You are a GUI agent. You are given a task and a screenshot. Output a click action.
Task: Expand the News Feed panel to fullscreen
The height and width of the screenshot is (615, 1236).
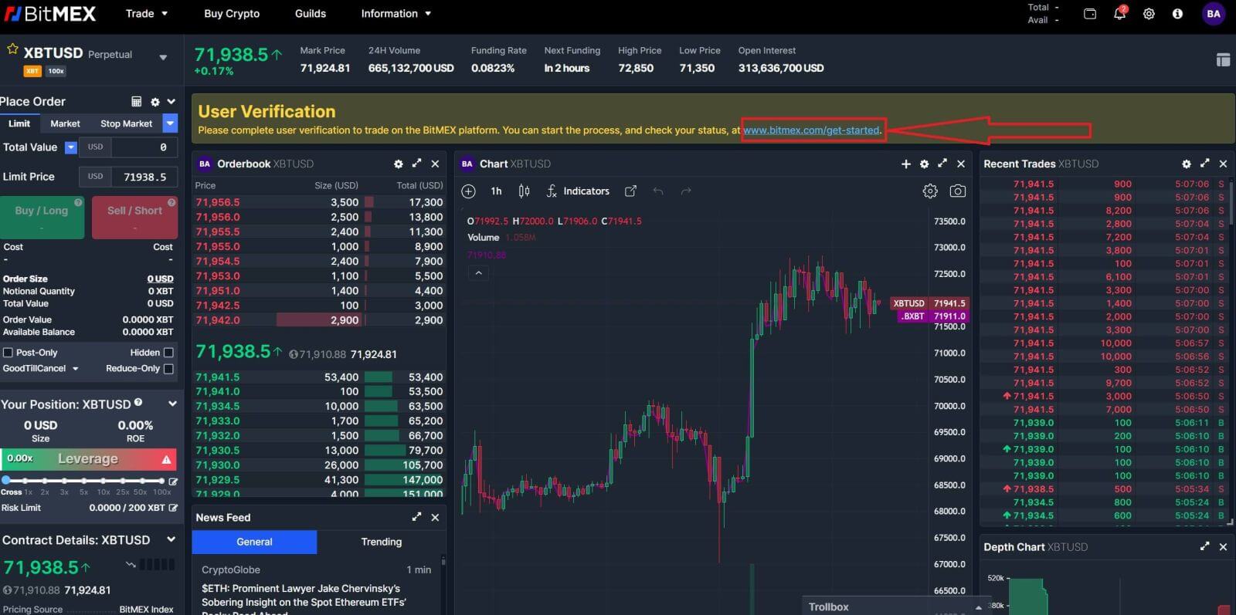tap(416, 517)
